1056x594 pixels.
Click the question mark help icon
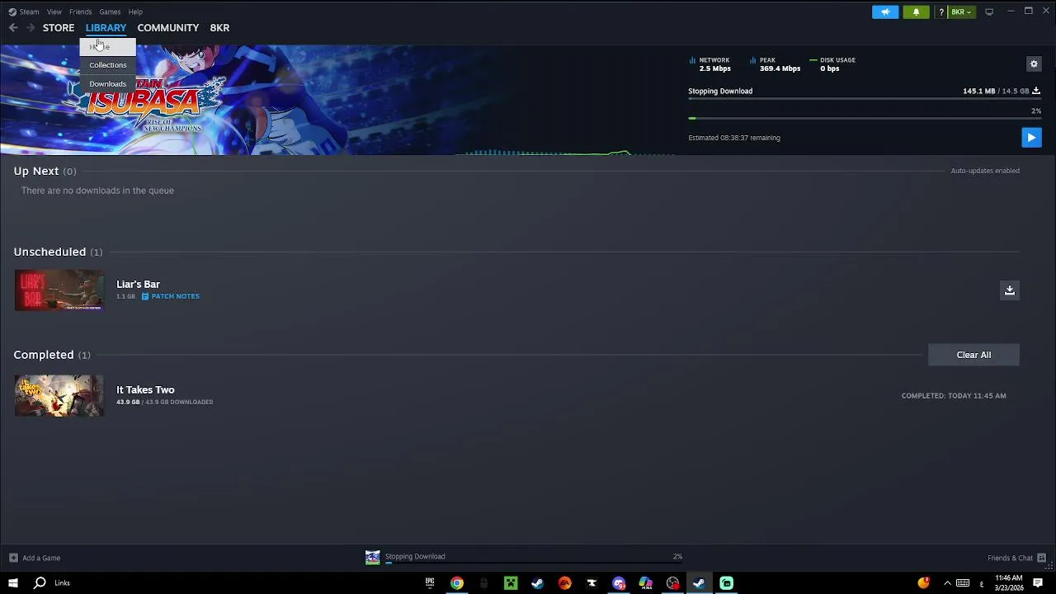point(941,12)
